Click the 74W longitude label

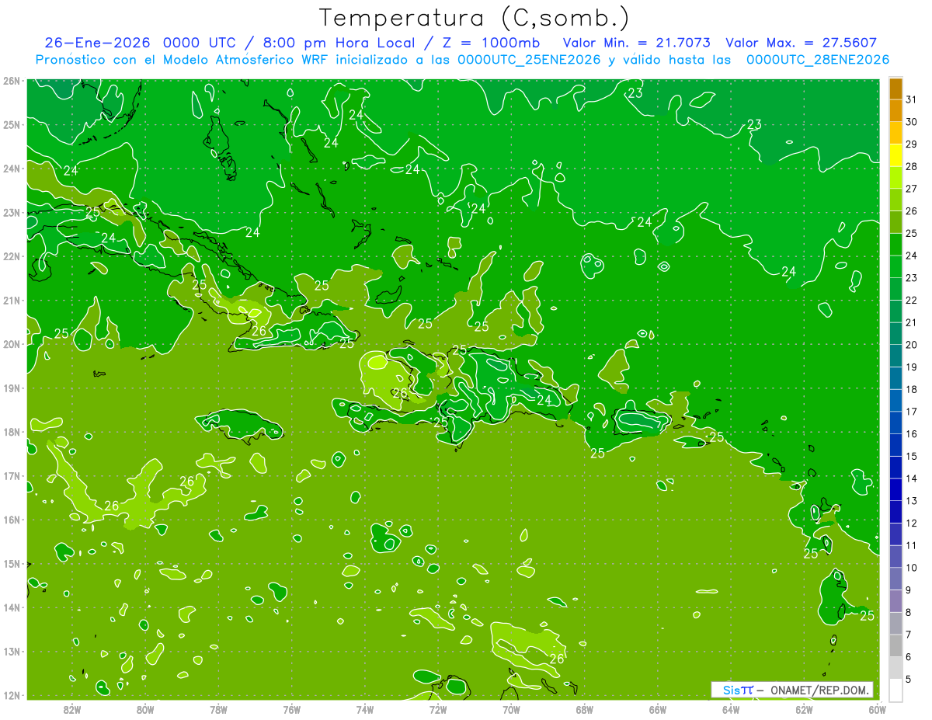[364, 709]
